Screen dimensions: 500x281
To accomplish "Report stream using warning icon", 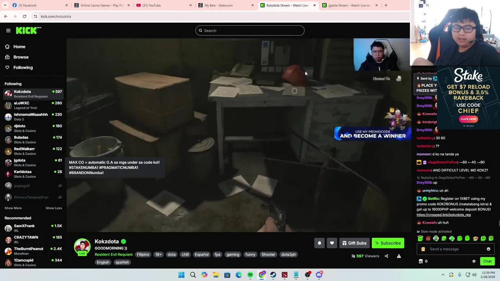I will pyautogui.click(x=399, y=256).
